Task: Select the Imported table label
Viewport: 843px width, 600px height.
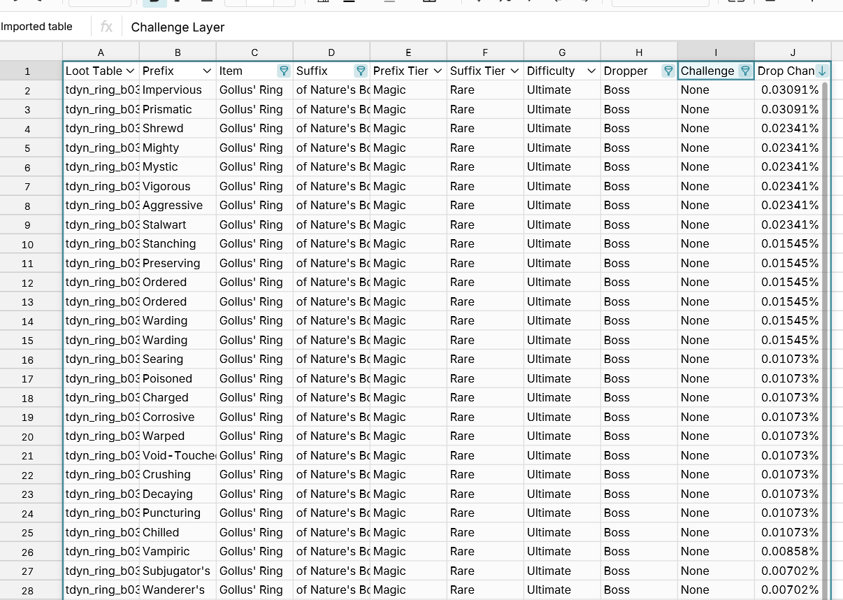Action: [36, 26]
